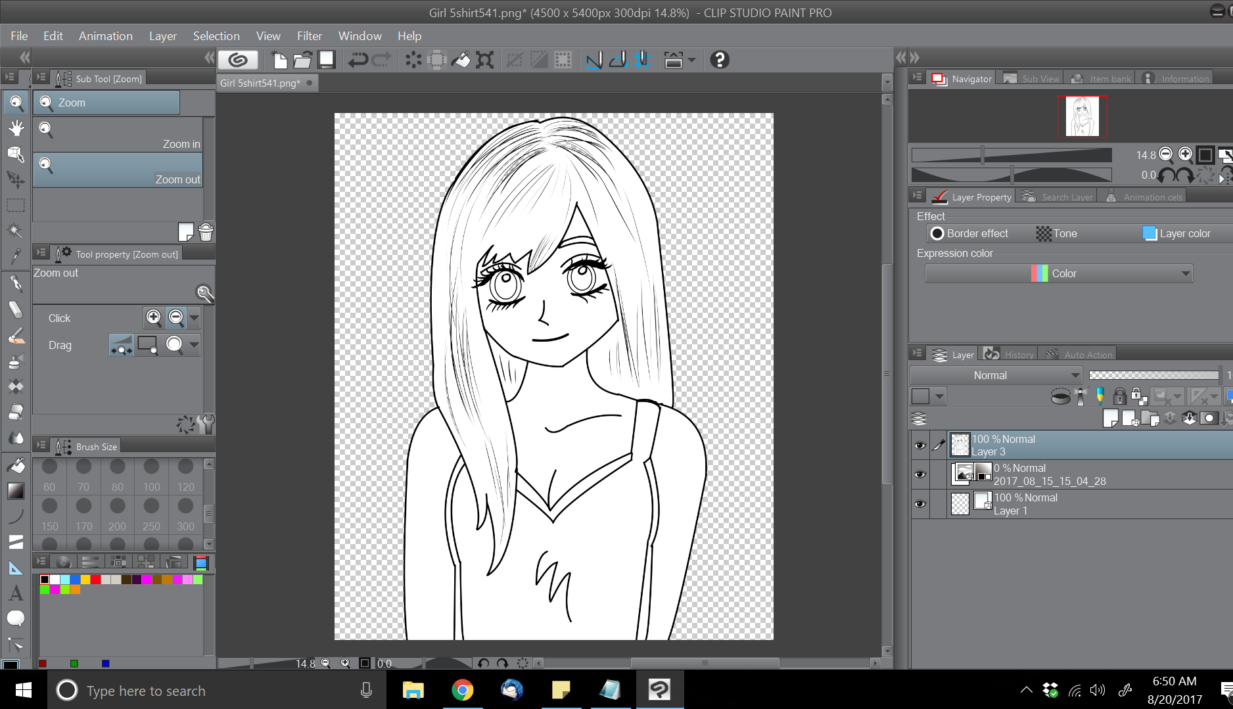Click the Merge with layer below icon
Viewport: 1233px width, 709px height.
[1190, 419]
